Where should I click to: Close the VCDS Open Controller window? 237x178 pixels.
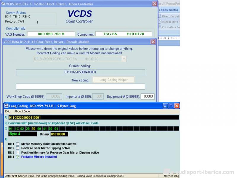click(x=154, y=4)
